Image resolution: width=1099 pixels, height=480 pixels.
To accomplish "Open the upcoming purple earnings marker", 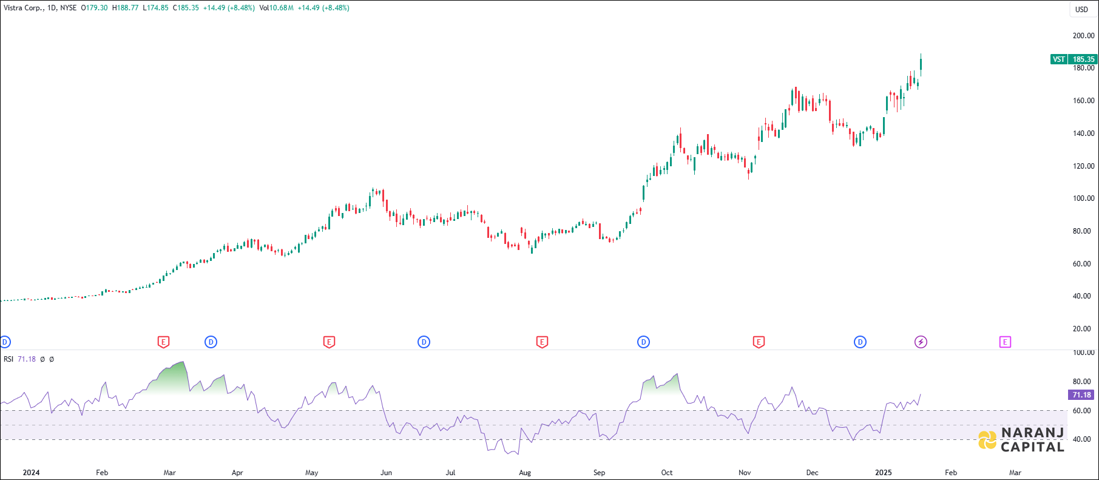I will (x=1005, y=342).
